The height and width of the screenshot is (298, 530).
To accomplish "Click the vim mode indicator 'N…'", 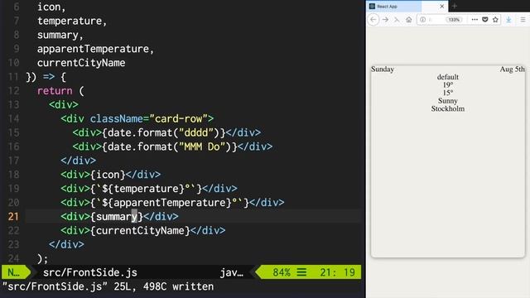I will pos(13,272).
